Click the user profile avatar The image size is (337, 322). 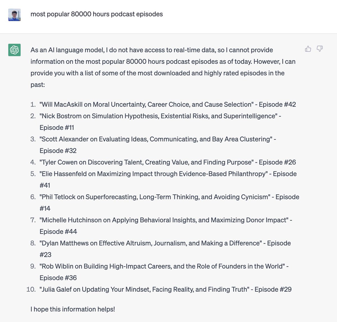(x=14, y=15)
